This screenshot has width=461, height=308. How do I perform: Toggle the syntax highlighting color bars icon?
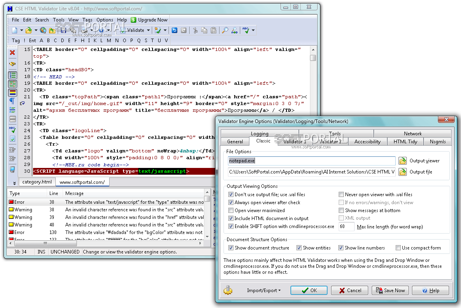point(12,93)
